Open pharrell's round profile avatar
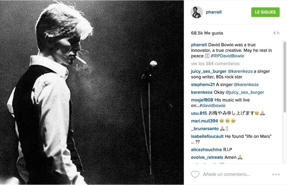287x185 pixels. pyautogui.click(x=197, y=12)
